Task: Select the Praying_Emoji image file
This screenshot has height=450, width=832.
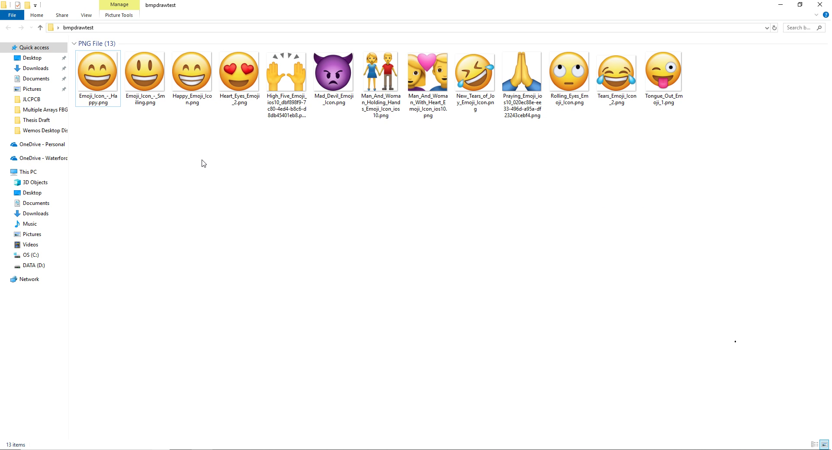Action: (x=522, y=85)
